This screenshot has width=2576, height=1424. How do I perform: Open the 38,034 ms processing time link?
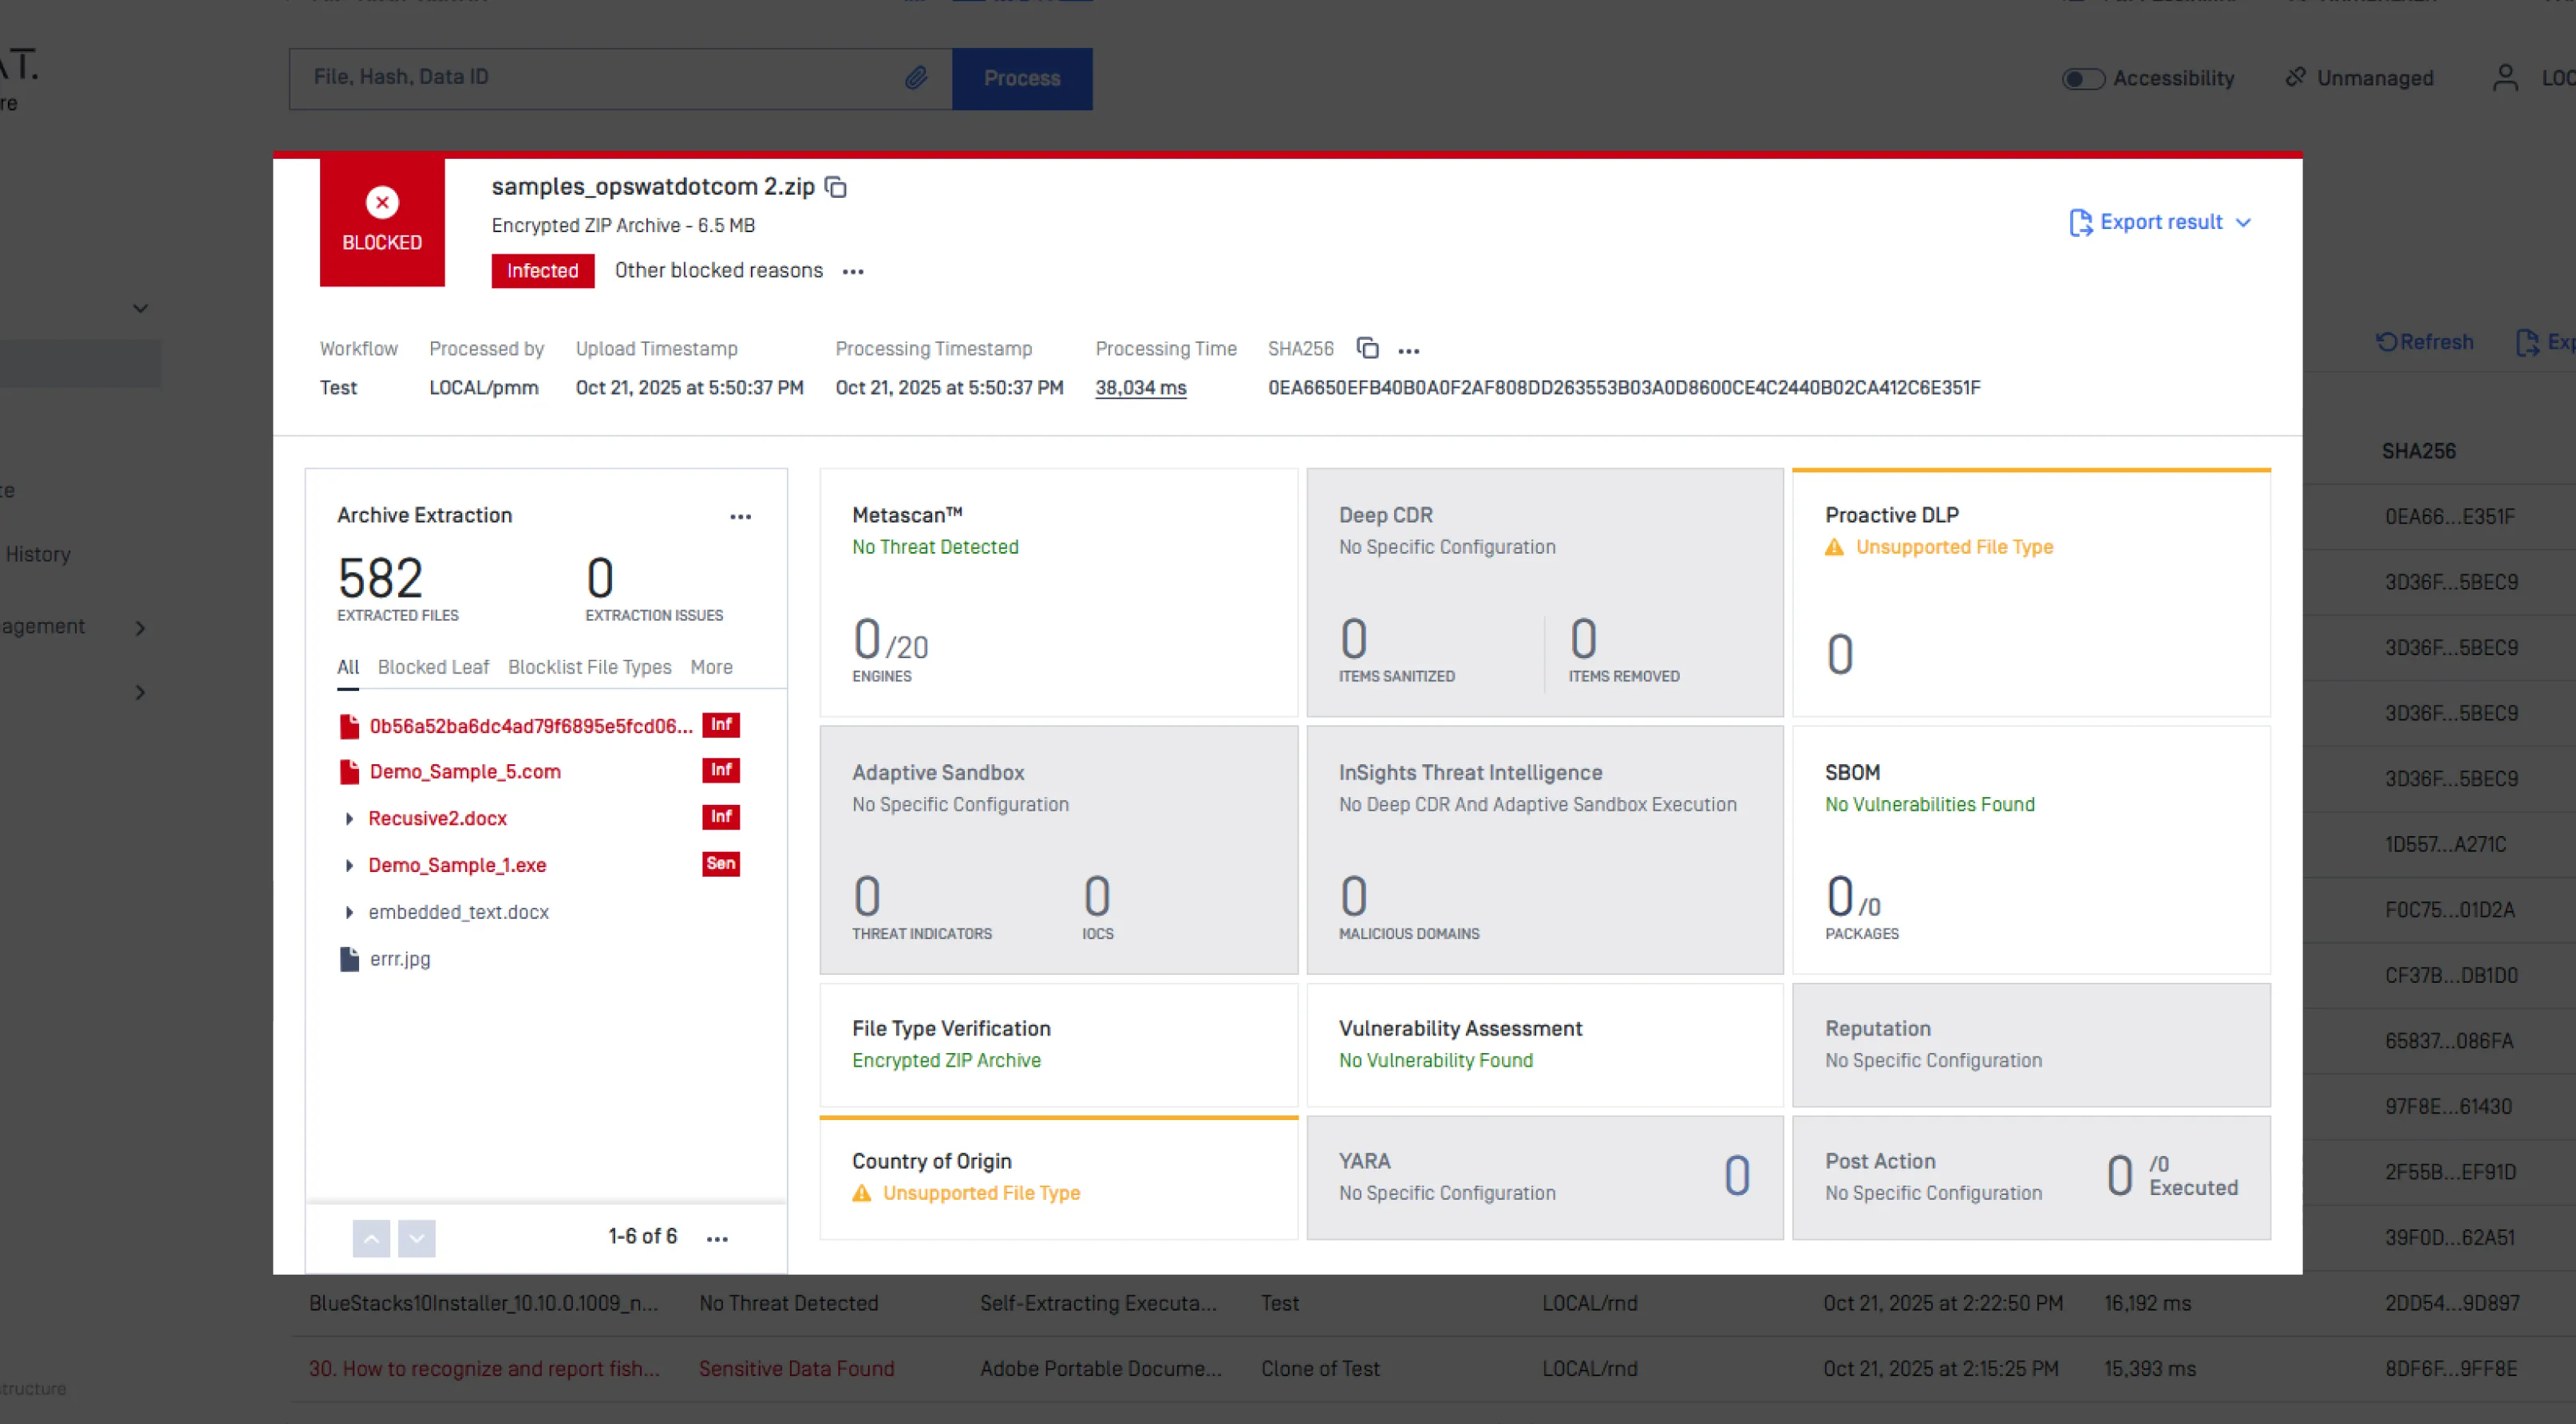coord(1140,388)
